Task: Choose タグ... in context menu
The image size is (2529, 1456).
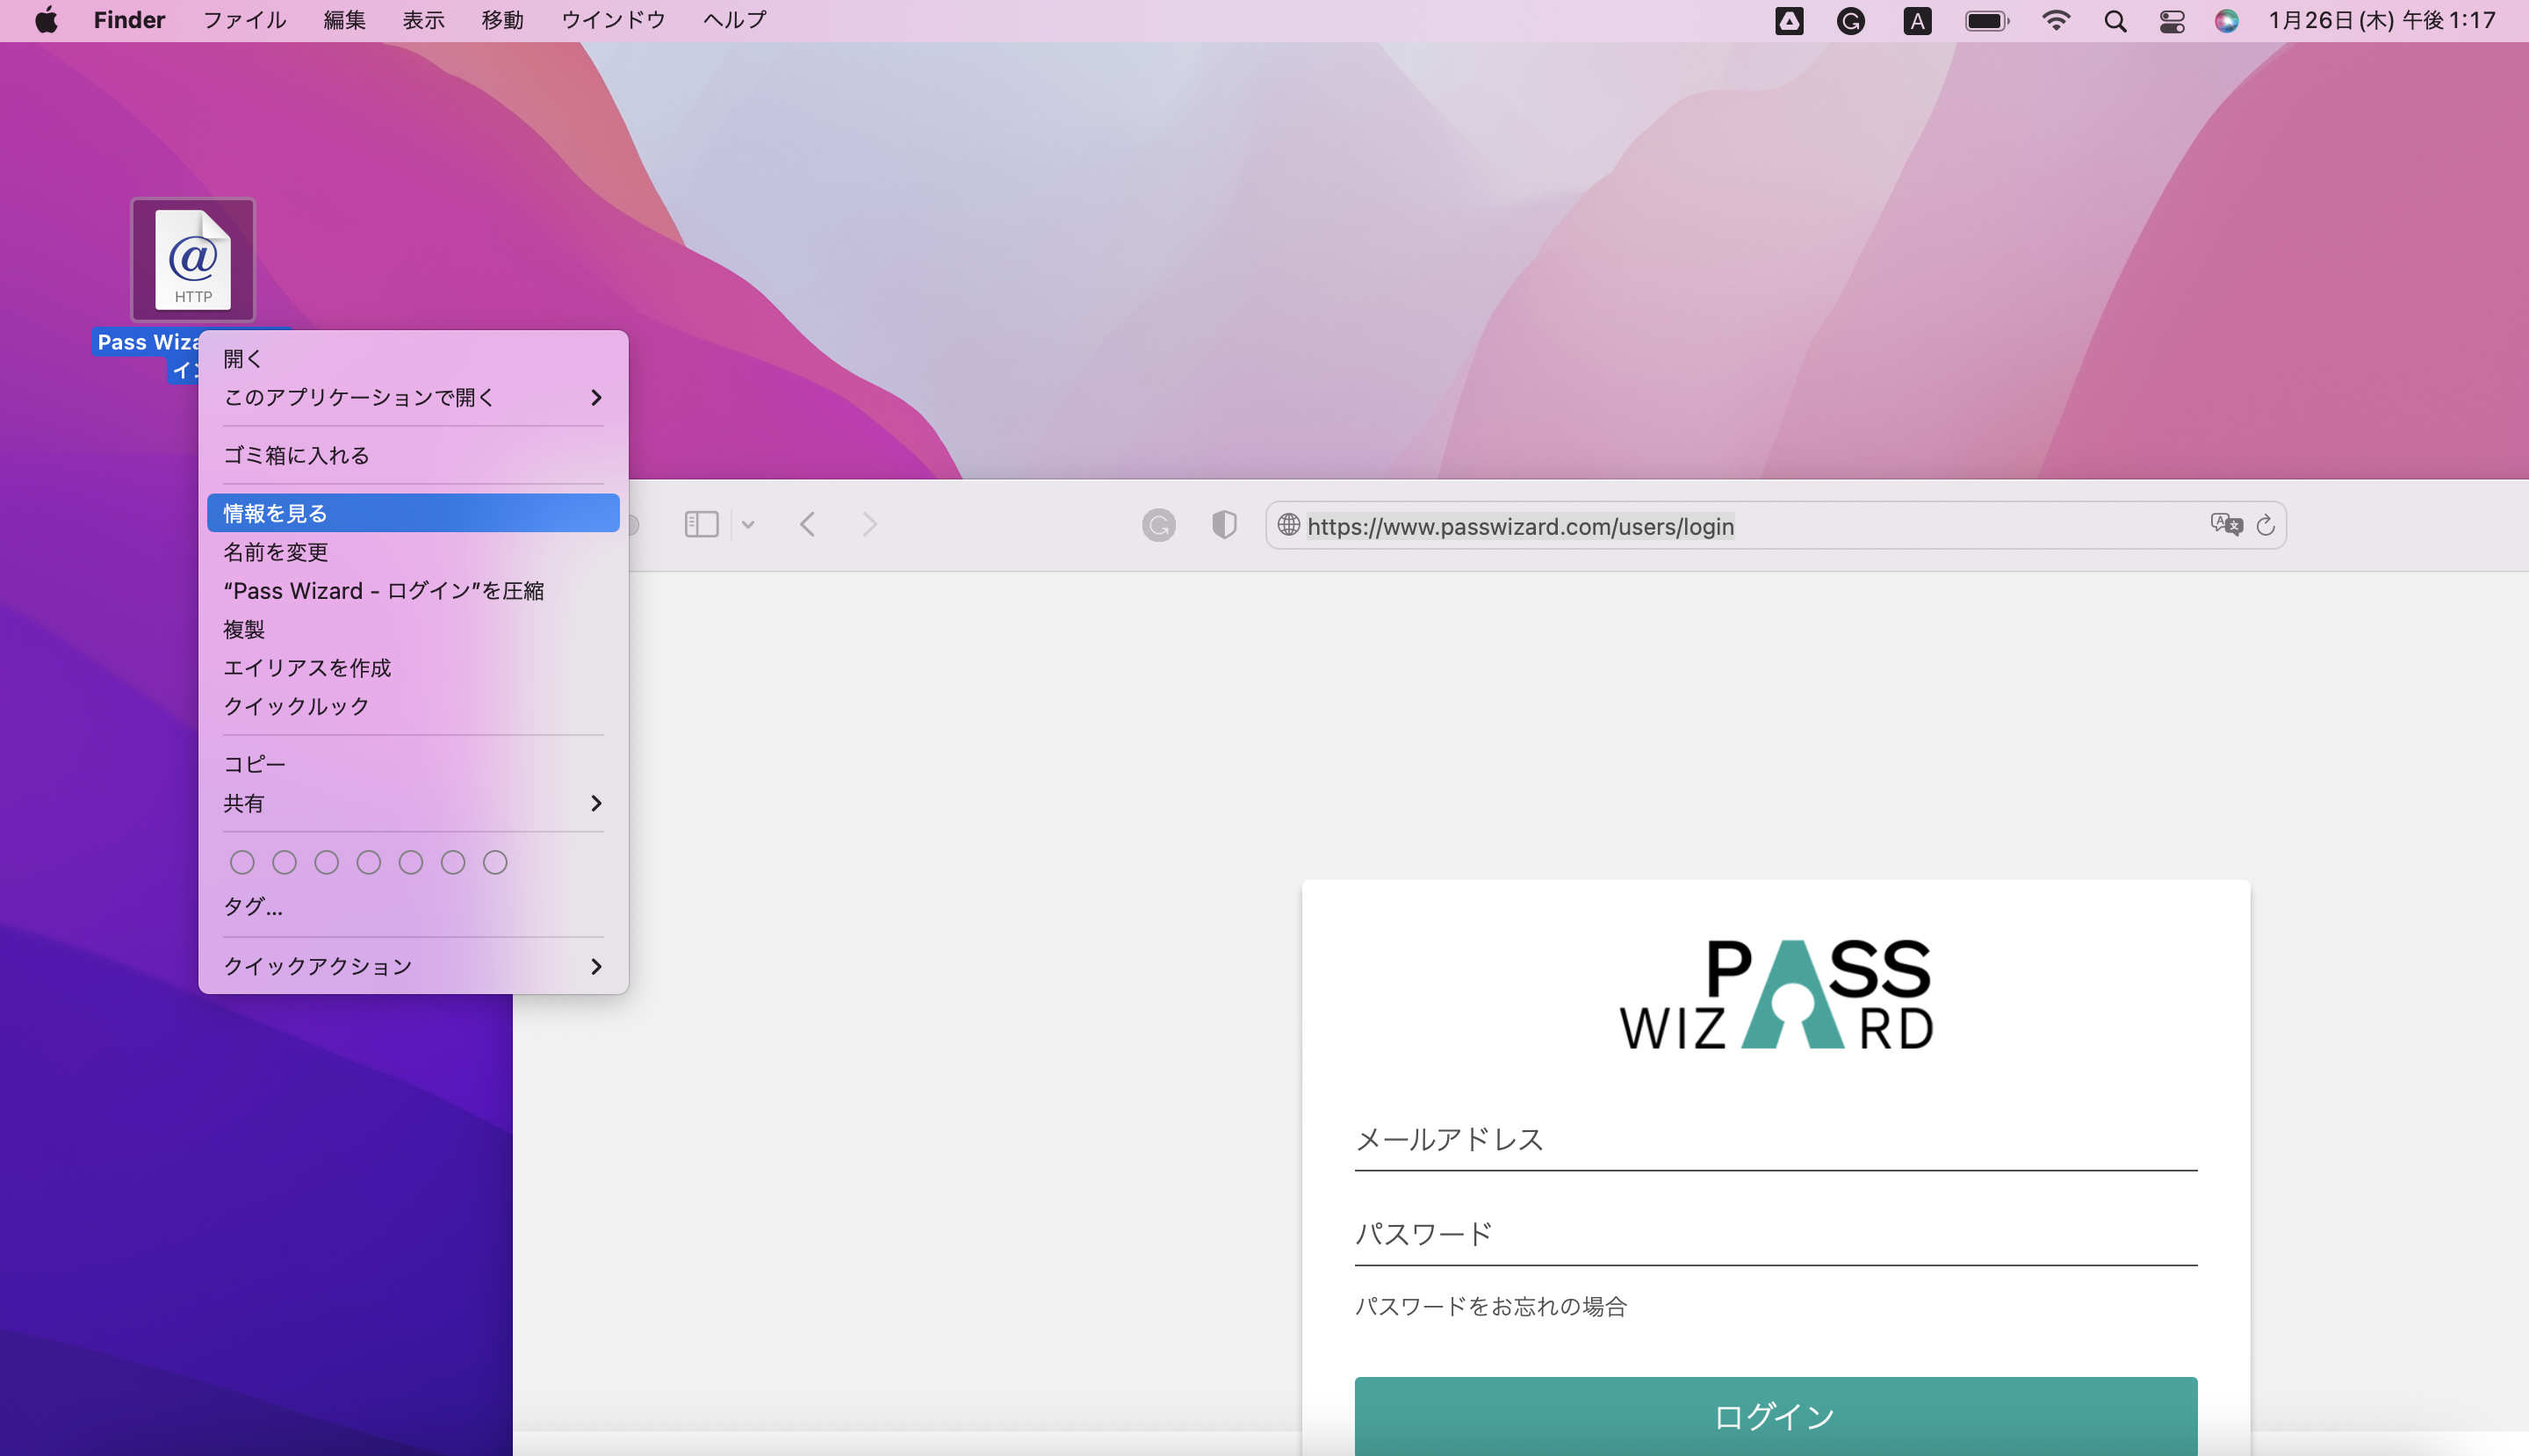Action: pyautogui.click(x=413, y=907)
